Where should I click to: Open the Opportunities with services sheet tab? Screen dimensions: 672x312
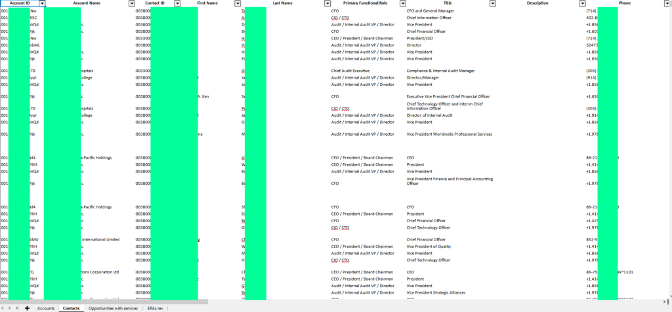113,308
